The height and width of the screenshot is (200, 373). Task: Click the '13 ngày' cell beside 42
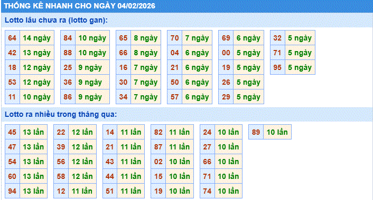[37, 53]
